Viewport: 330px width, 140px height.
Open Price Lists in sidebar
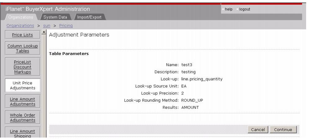click(23, 35)
